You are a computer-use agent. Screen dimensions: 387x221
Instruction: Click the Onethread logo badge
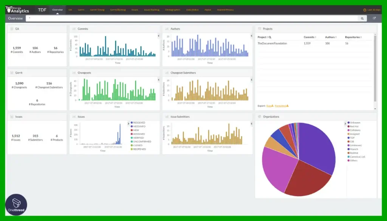coord(16,205)
